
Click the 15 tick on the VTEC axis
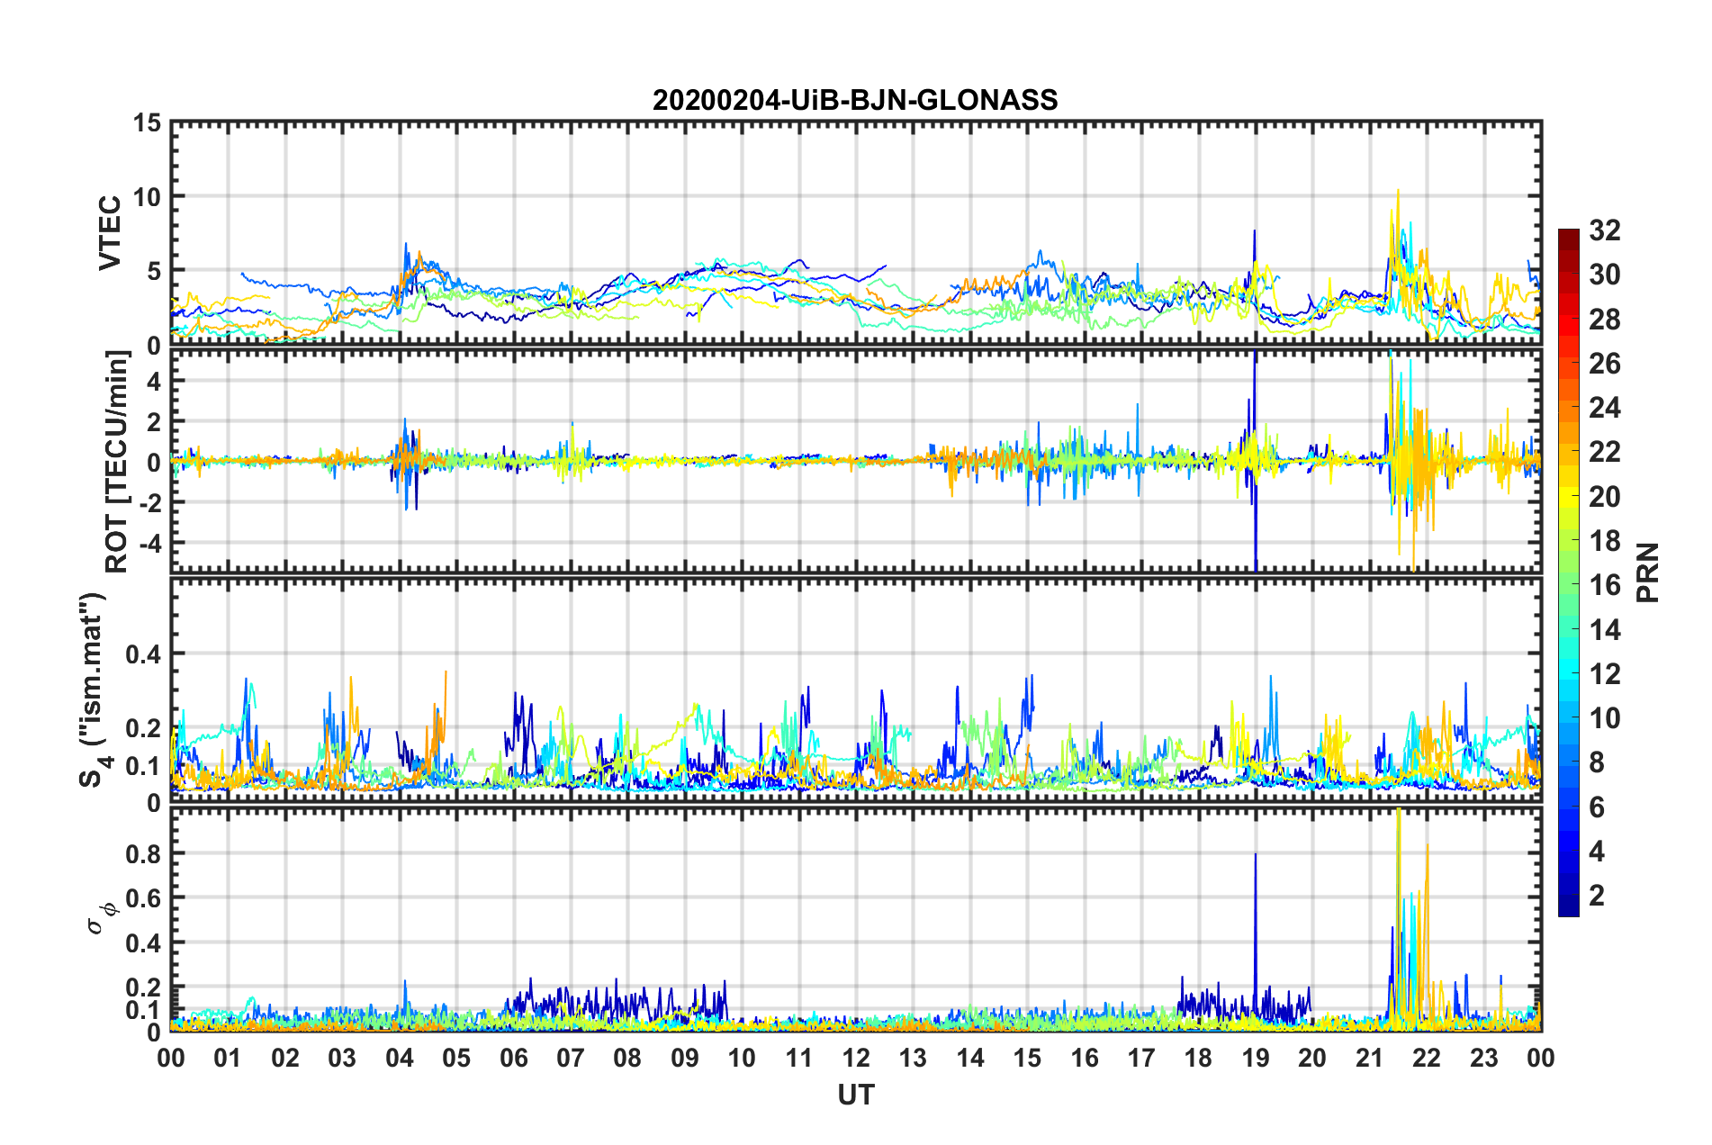[x=146, y=122]
